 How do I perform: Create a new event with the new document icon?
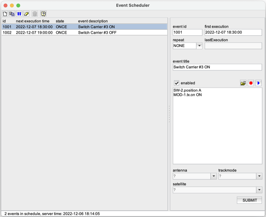[x=5, y=13]
